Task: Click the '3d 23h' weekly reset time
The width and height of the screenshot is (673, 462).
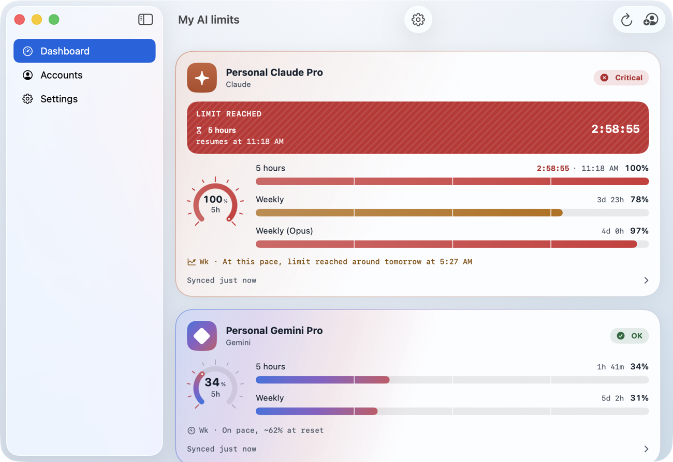Action: tap(610, 200)
